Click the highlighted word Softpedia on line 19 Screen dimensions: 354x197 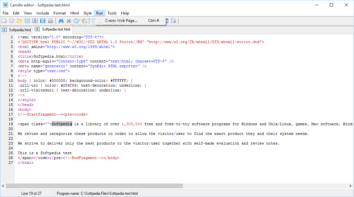click(62, 124)
